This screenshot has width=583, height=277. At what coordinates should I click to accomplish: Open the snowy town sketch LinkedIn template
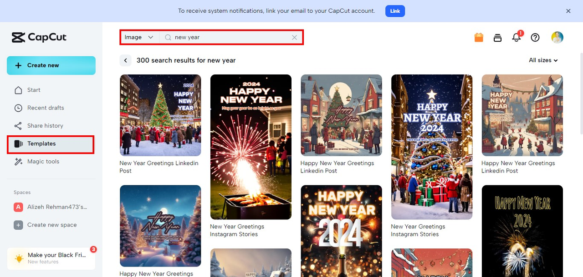coord(522,115)
